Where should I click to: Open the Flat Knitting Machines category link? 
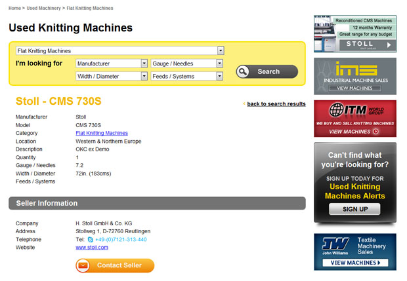click(102, 133)
